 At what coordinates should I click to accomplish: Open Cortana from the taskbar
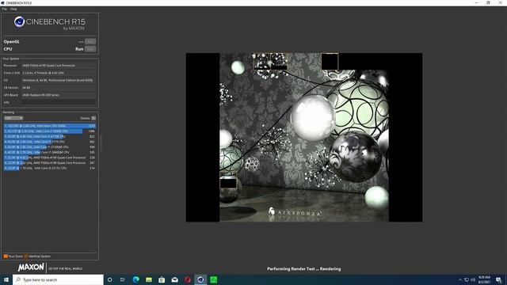point(109,279)
